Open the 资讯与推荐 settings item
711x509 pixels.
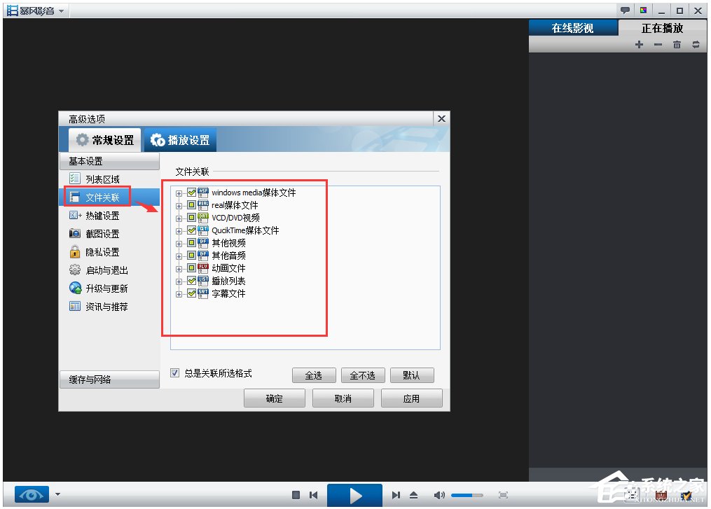click(109, 307)
